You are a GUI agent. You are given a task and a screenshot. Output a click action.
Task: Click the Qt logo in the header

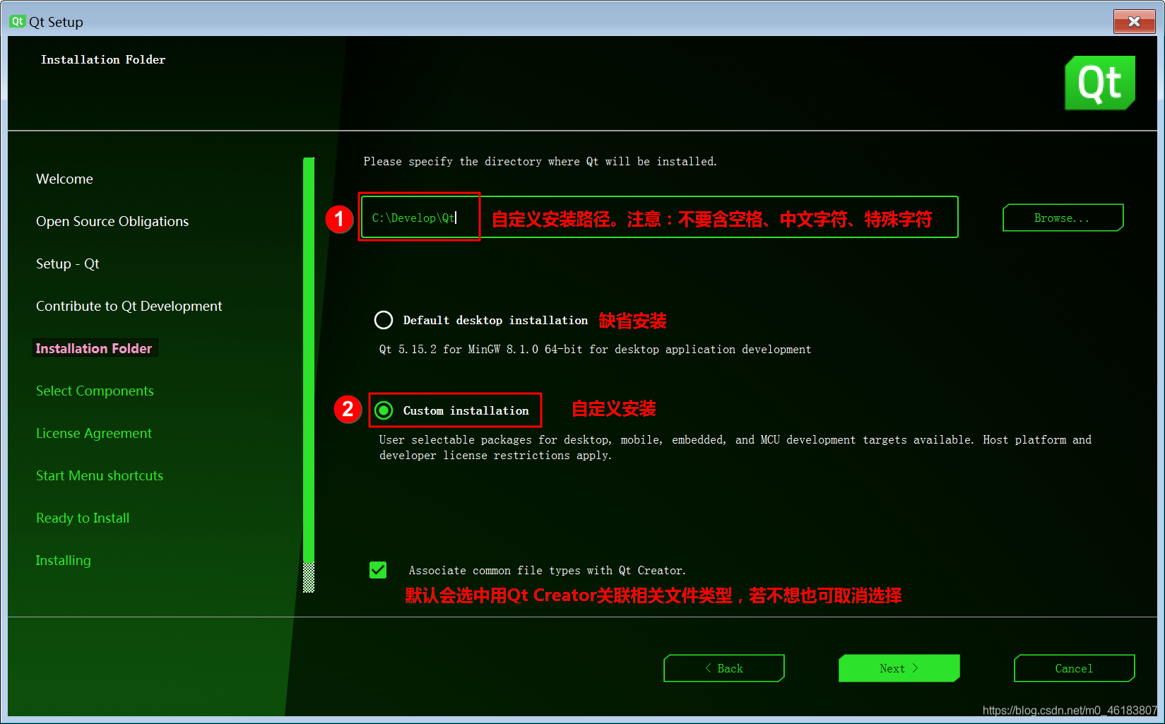tap(1099, 83)
